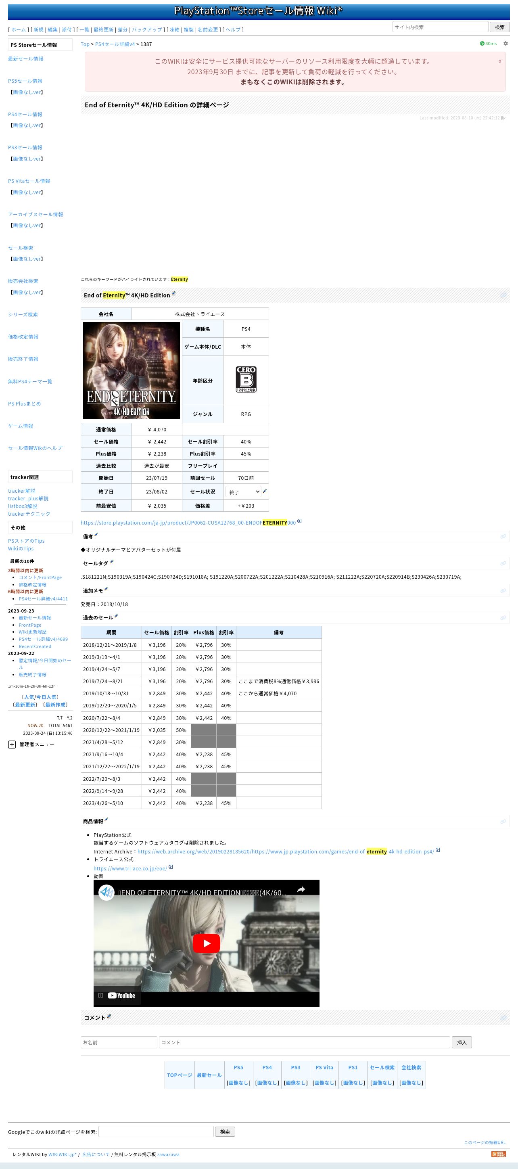This screenshot has width=518, height=1169.
Task: Open the settings gear icon near 40ms
Action: [505, 44]
